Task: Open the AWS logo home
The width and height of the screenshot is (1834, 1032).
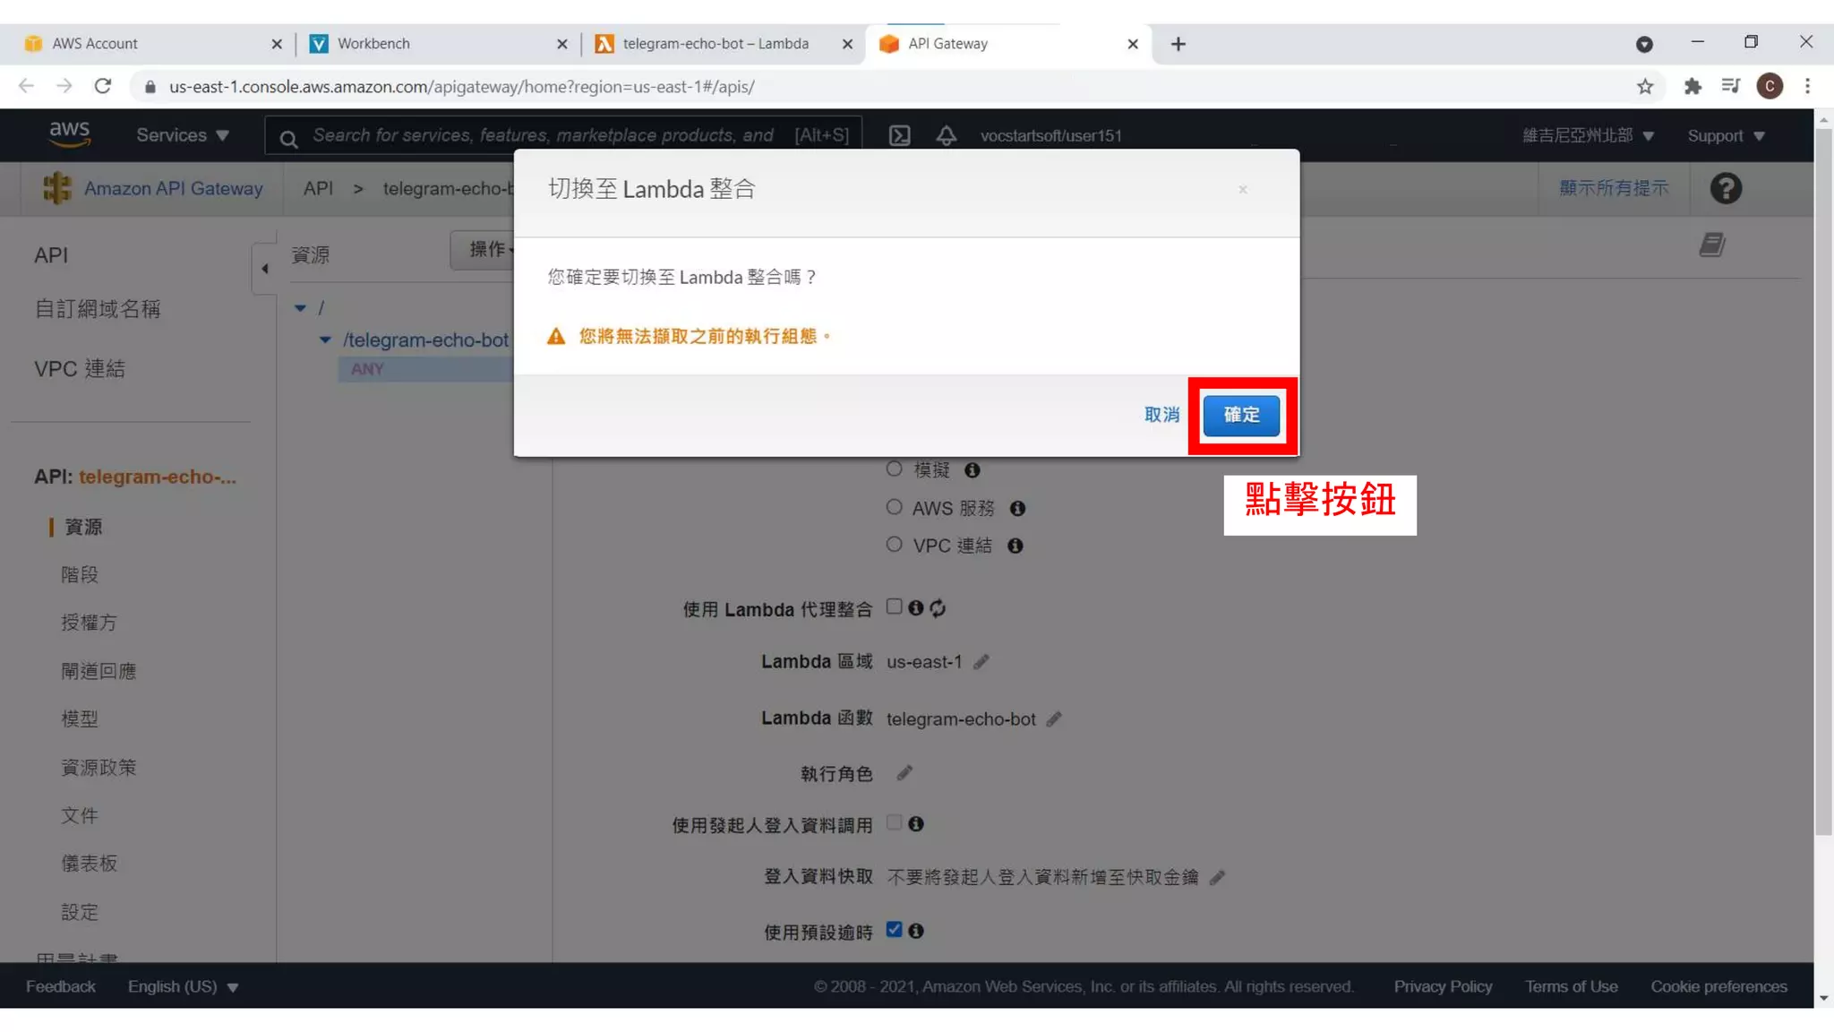Action: [69, 134]
